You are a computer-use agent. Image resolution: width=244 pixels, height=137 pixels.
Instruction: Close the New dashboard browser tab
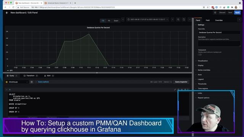tap(41, 3)
